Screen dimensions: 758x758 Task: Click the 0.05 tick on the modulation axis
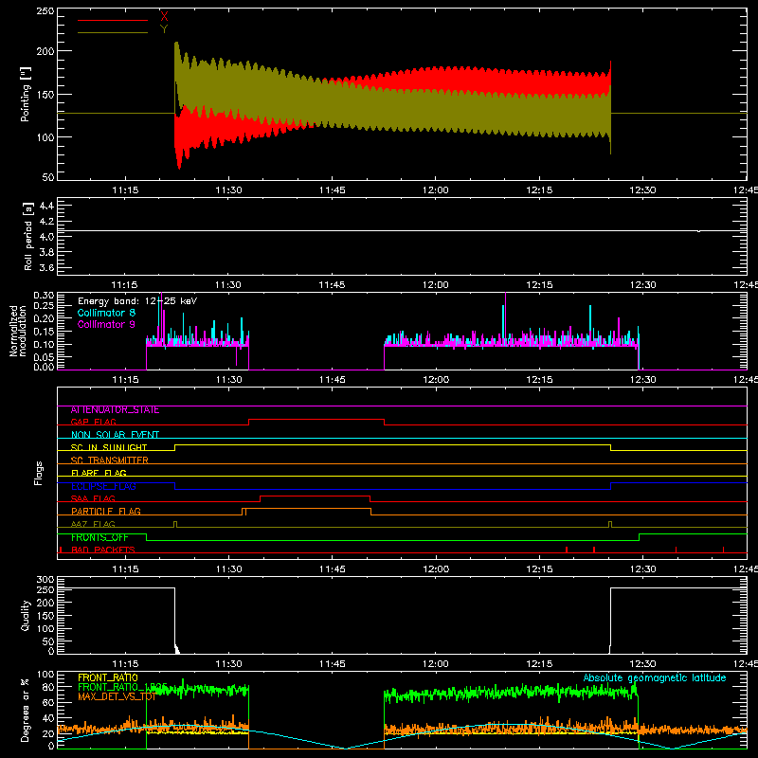click(44, 357)
